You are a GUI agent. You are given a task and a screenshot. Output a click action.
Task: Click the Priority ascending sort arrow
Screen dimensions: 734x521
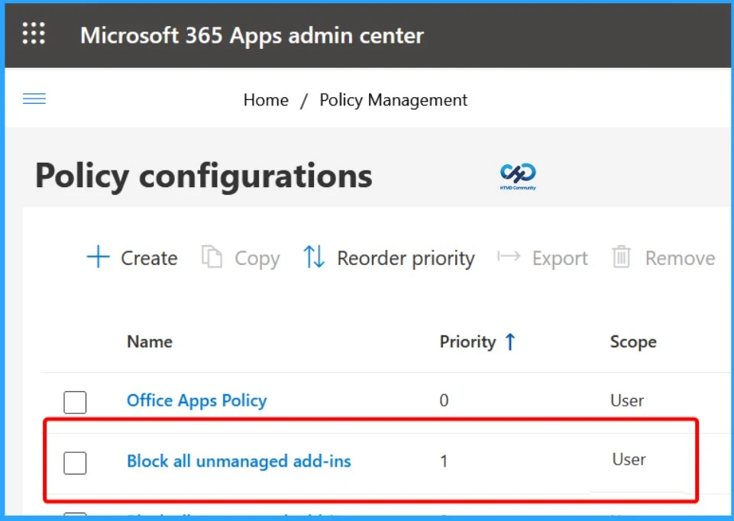click(x=510, y=341)
